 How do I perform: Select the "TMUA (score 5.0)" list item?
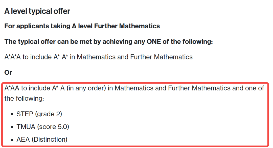(x=43, y=127)
